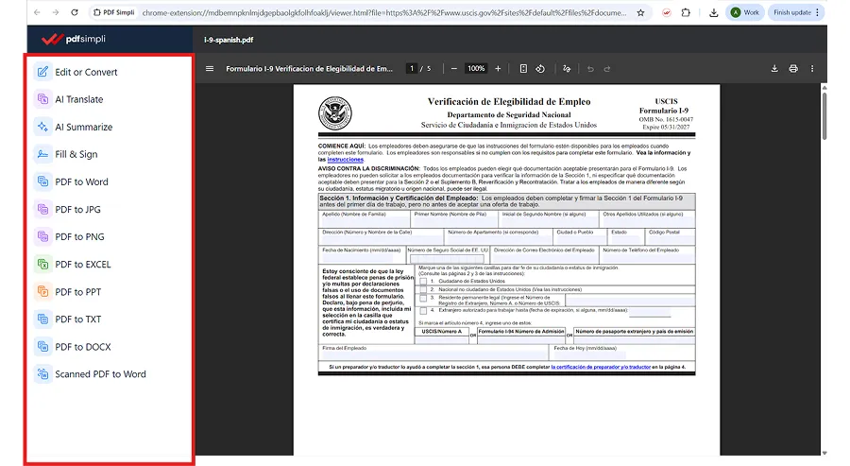
Task: Click the AI Summarize option
Action: pos(83,127)
